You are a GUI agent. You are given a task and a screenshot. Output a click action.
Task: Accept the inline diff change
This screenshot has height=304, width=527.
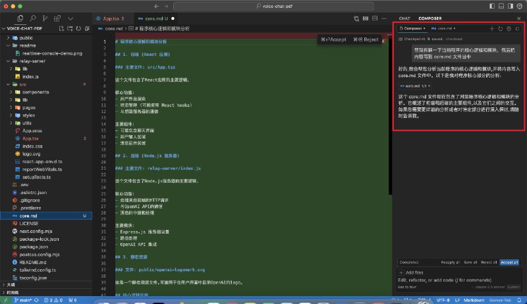tap(333, 39)
